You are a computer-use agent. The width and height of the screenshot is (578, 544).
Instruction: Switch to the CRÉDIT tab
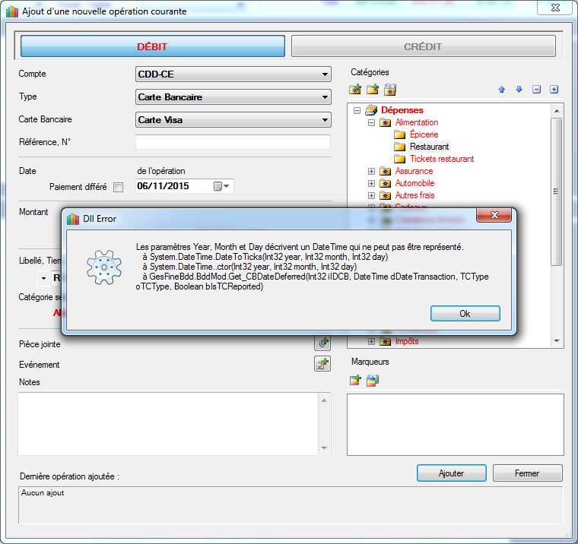tap(423, 46)
